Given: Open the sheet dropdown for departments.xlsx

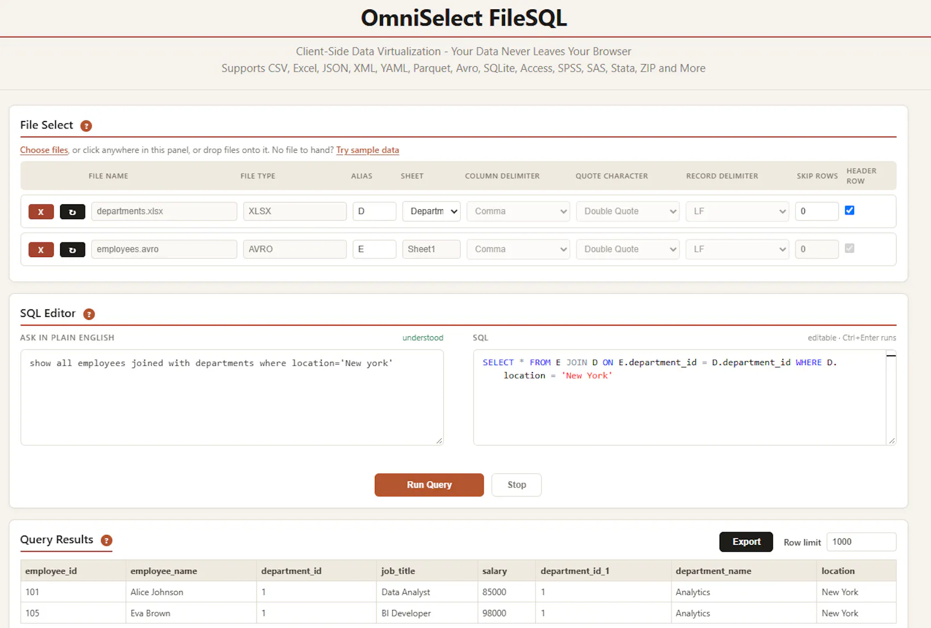Looking at the screenshot, I should [431, 211].
